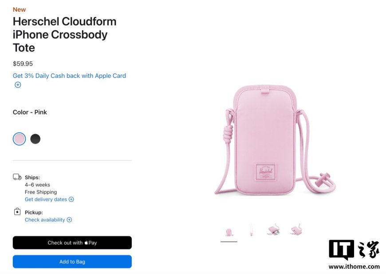Image resolution: width=386 pixels, height=274 pixels.
Task: Select the last side-view tote thumbnail
Action: 295,229
